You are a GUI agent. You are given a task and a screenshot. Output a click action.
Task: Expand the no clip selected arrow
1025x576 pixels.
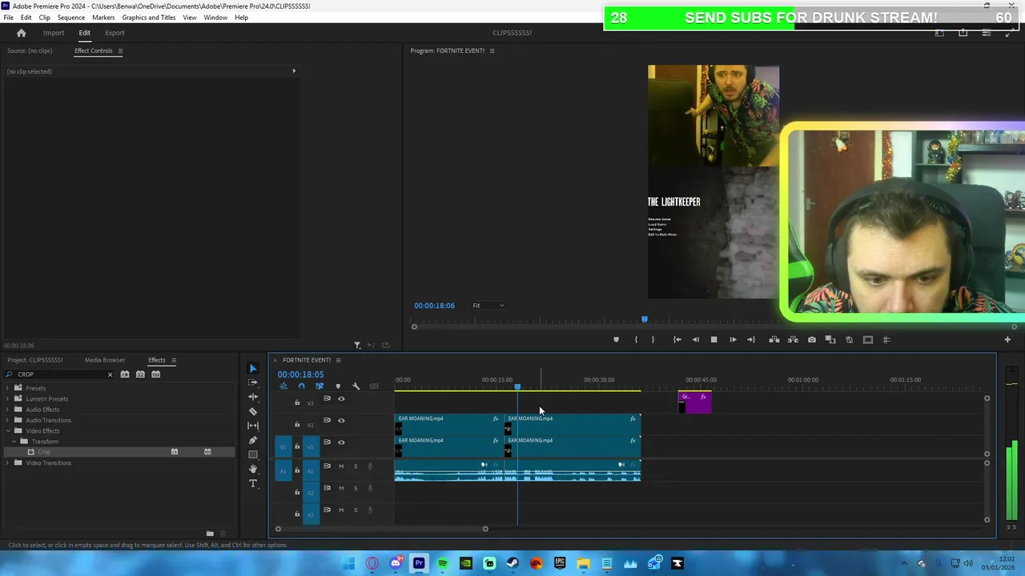point(294,71)
